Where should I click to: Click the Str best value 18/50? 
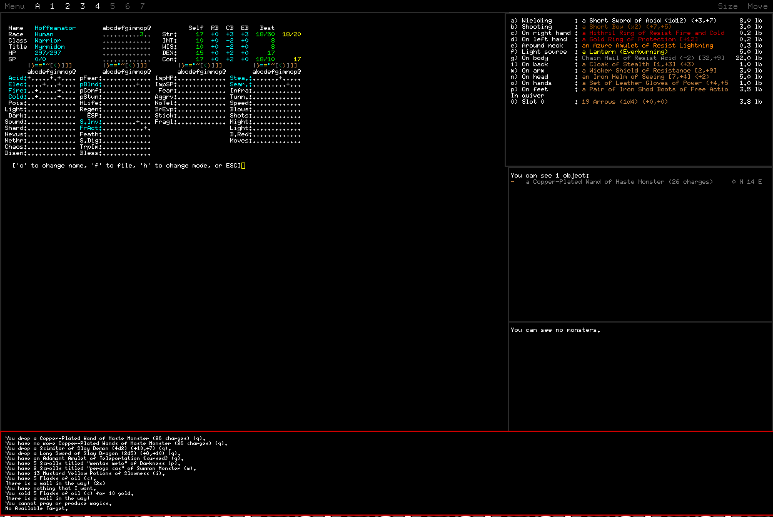click(x=265, y=34)
